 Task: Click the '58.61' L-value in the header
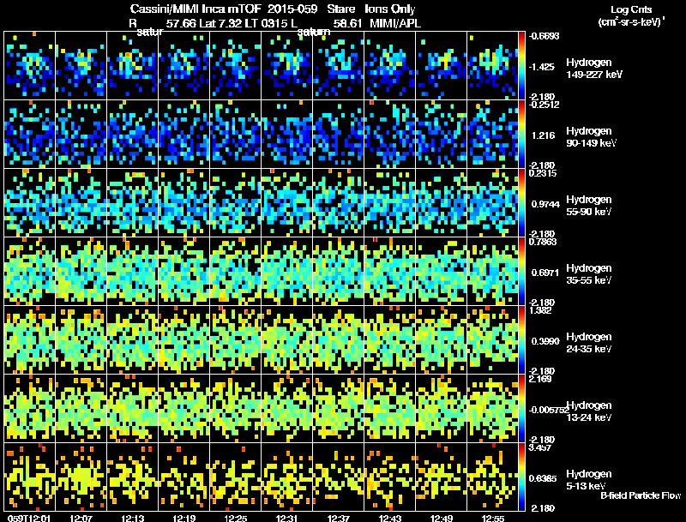347,23
